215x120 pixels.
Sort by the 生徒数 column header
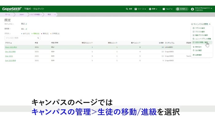(x=161, y=43)
